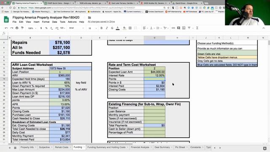Viewport: 270px width, 152px height.
Task: Toggle italic formatting
Action: click(x=107, y=28)
